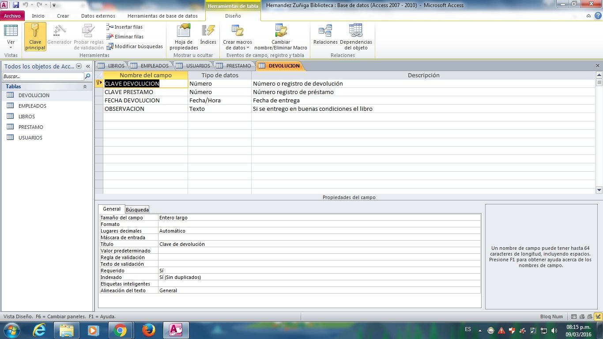
Task: Launch Firefox from the taskbar
Action: 148,330
